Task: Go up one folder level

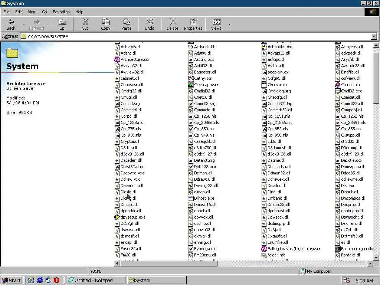Action: (62, 24)
